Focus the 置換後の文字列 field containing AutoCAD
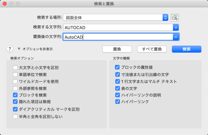Image resolution: width=208 pixels, height=135 pixels. (x=118, y=37)
